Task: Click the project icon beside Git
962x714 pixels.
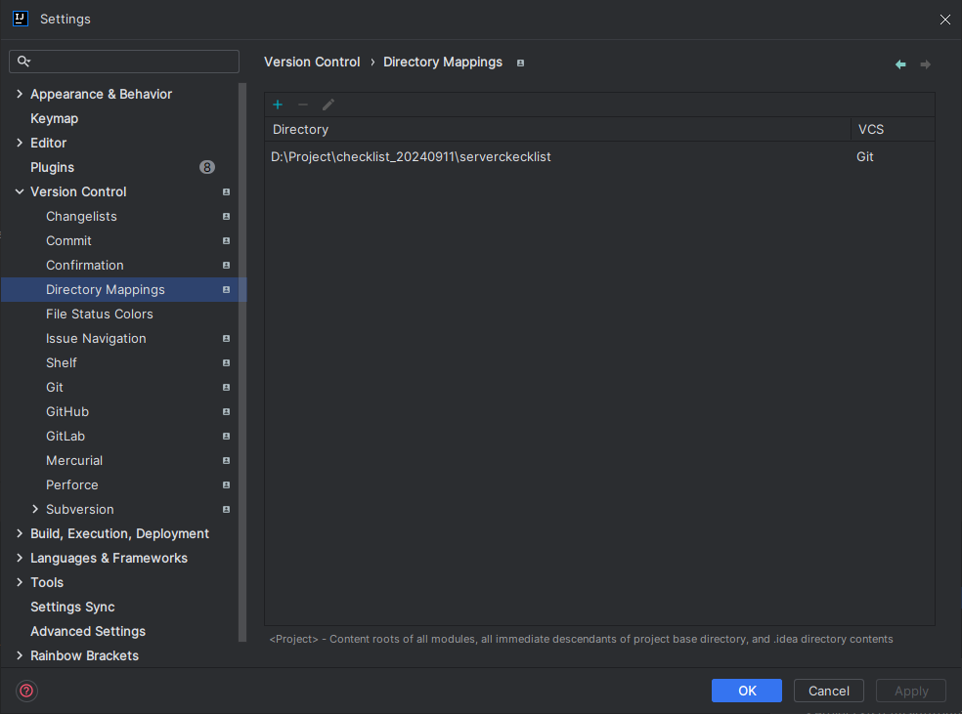Action: 227,388
